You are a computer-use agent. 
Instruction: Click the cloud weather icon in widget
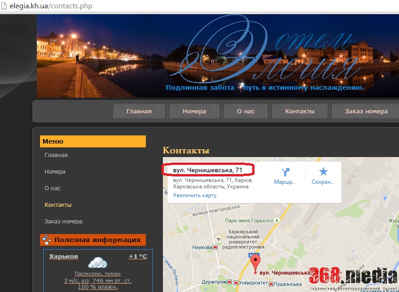(98, 263)
